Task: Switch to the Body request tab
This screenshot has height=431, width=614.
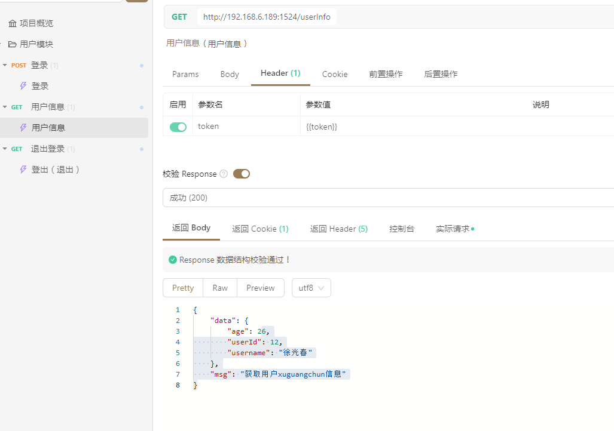Action: (230, 74)
